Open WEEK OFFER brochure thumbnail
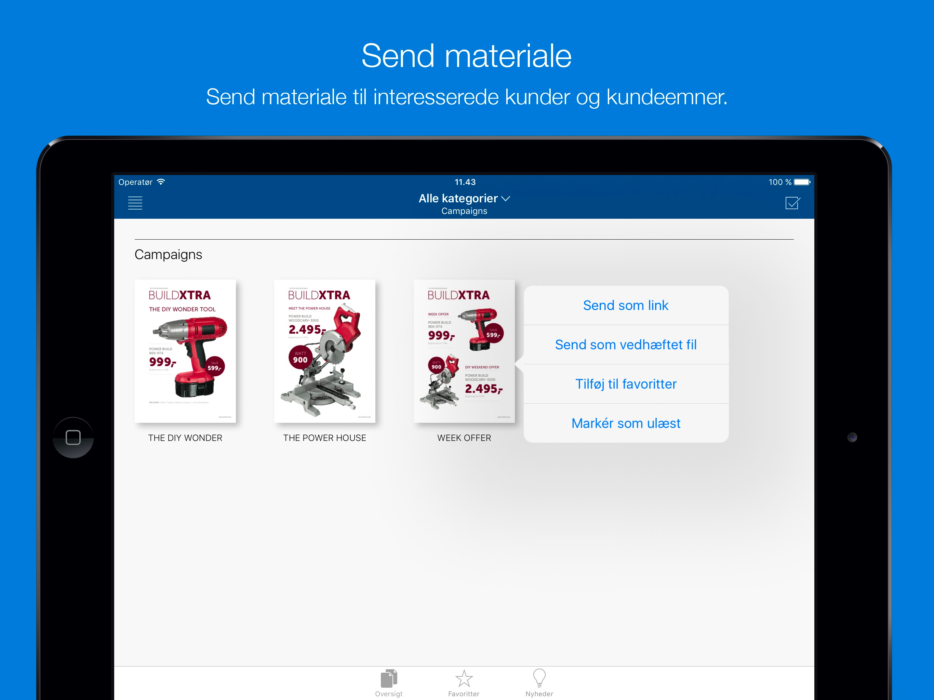Screen dimensions: 934x700 coord(464,351)
